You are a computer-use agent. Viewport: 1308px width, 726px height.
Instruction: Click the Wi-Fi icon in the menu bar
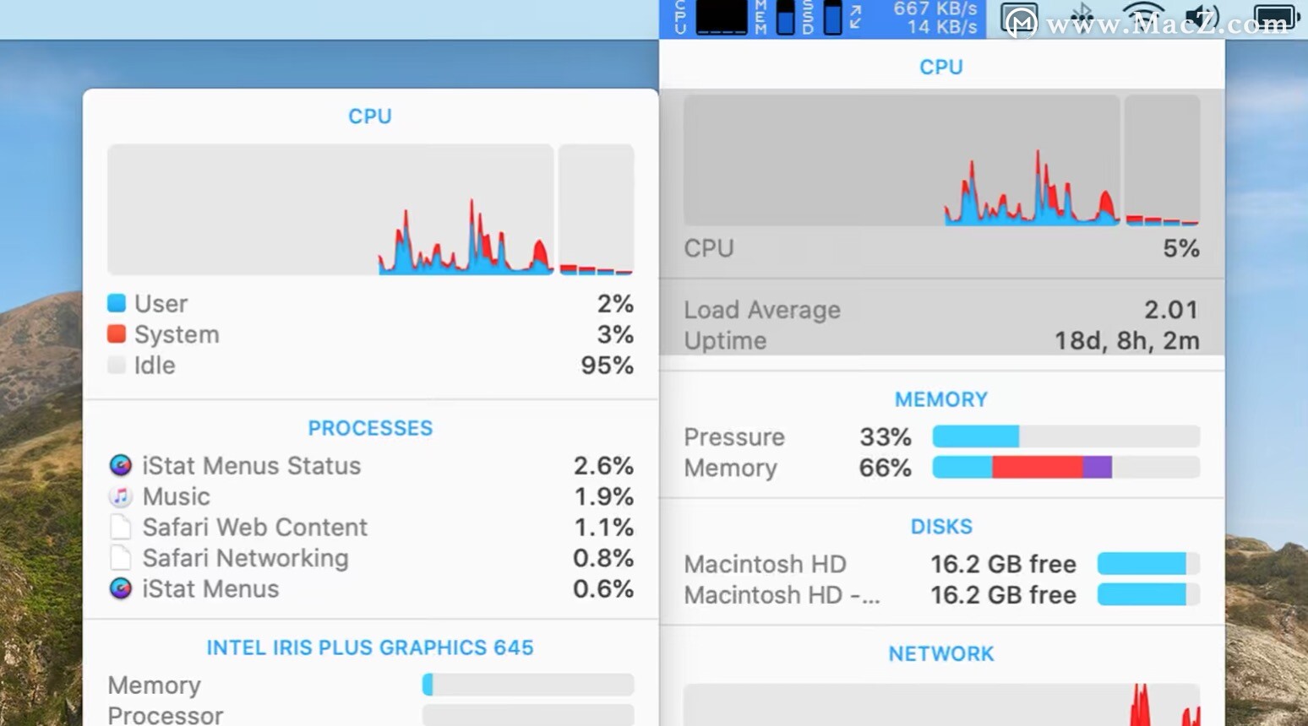tap(1142, 18)
